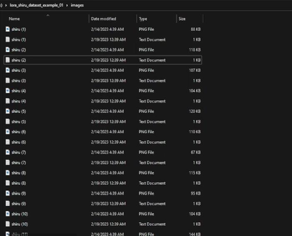Select the shiru (5) text document icon

(7, 122)
